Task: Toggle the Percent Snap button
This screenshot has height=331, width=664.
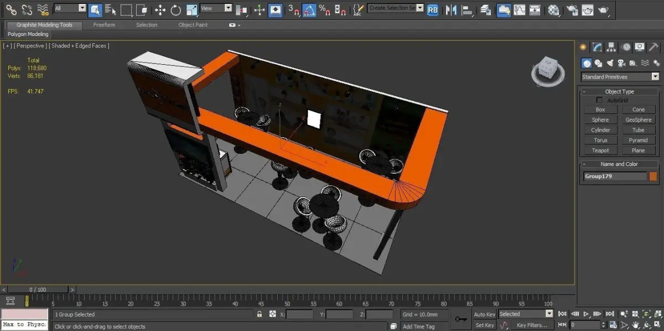Action: (x=325, y=9)
